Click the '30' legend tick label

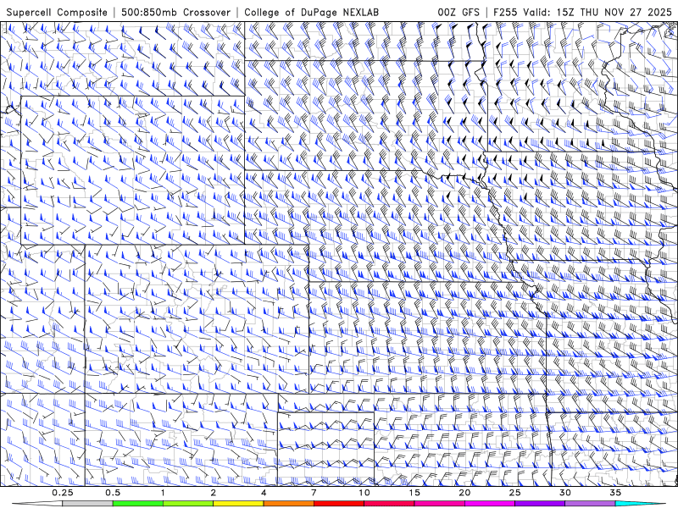click(x=564, y=493)
